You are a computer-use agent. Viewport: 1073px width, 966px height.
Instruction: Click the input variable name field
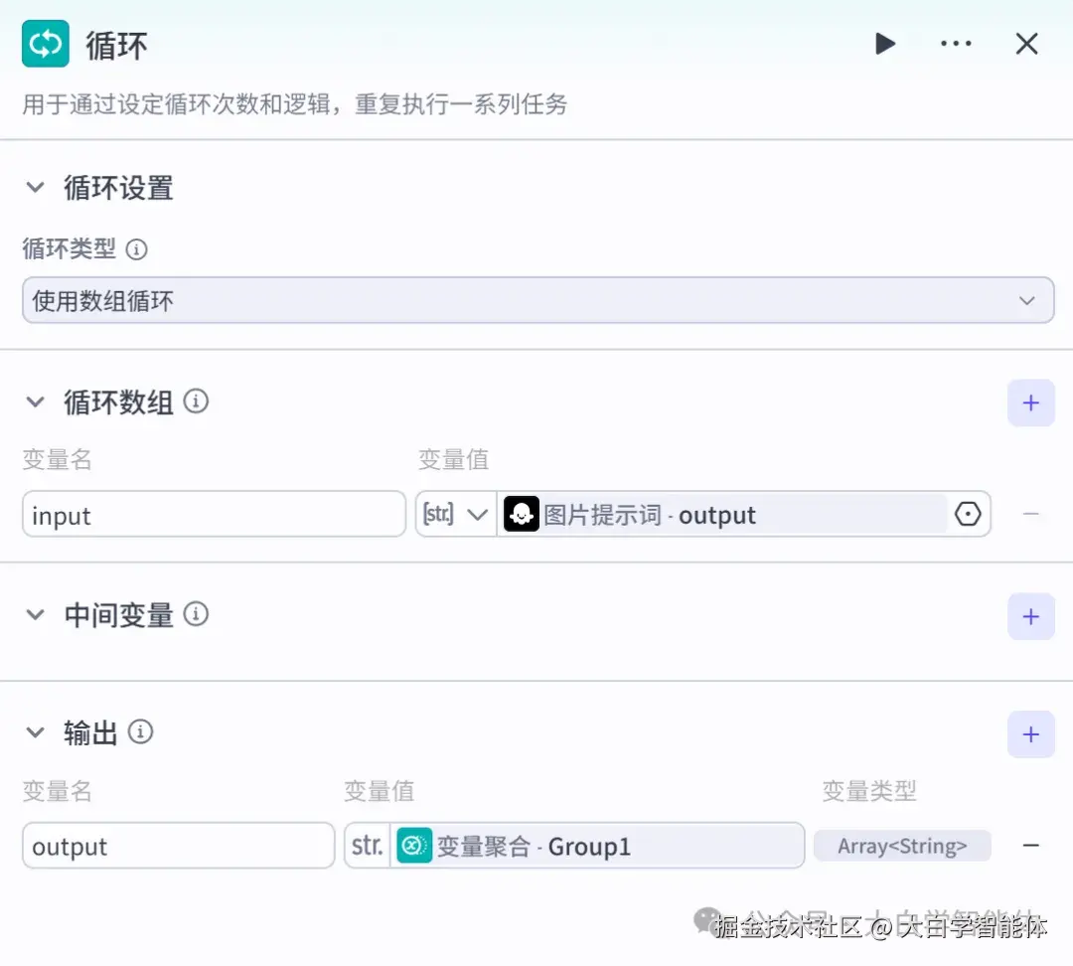coord(213,514)
